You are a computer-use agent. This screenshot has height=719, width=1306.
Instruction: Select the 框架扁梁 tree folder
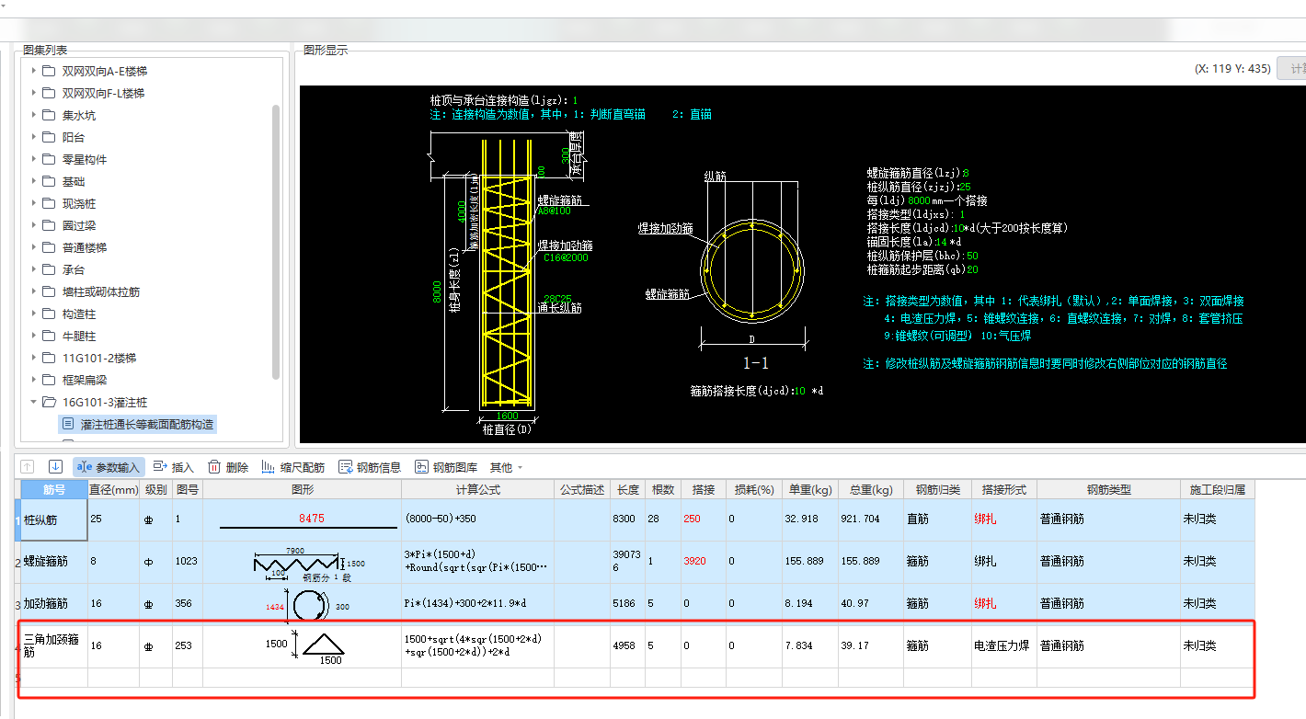(84, 380)
